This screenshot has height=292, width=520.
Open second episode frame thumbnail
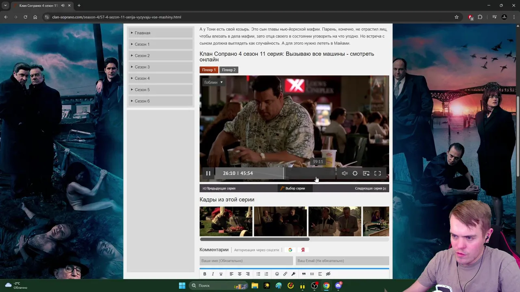pyautogui.click(x=280, y=221)
